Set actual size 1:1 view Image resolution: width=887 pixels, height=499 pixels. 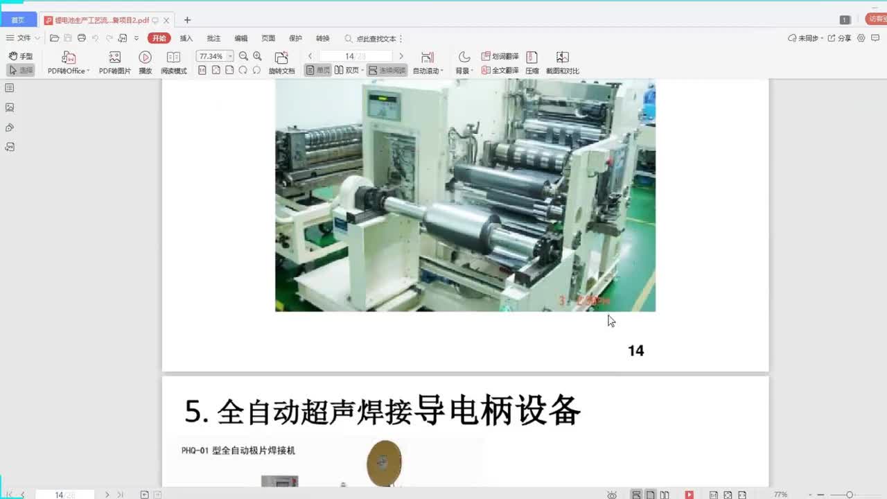click(x=202, y=70)
